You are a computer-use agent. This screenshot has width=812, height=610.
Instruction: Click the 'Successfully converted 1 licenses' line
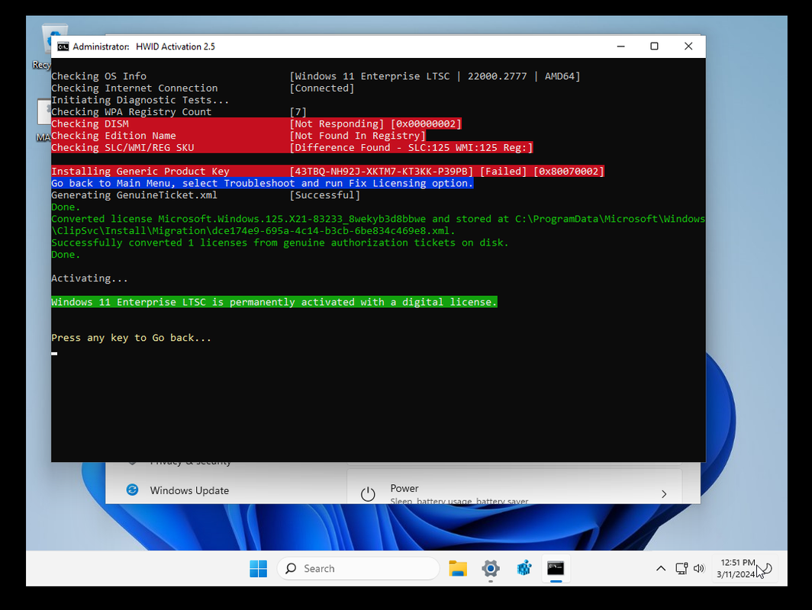point(279,242)
